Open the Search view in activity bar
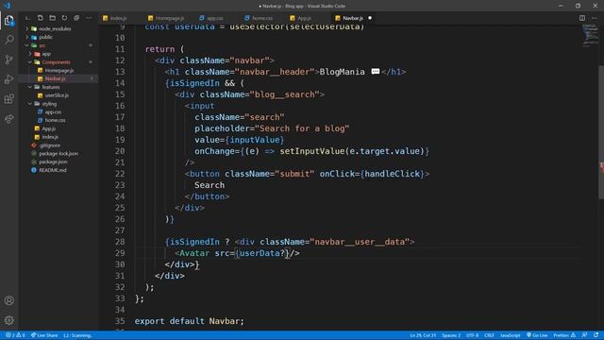This screenshot has width=604, height=340. click(8, 40)
